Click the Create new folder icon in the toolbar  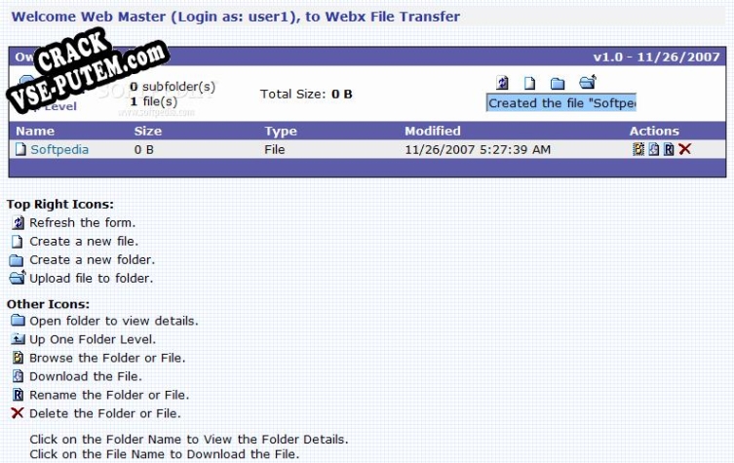point(557,84)
